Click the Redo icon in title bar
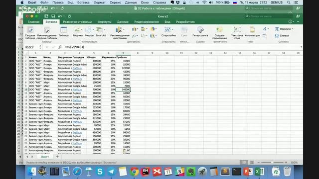319x179 pixels. pos(69,16)
